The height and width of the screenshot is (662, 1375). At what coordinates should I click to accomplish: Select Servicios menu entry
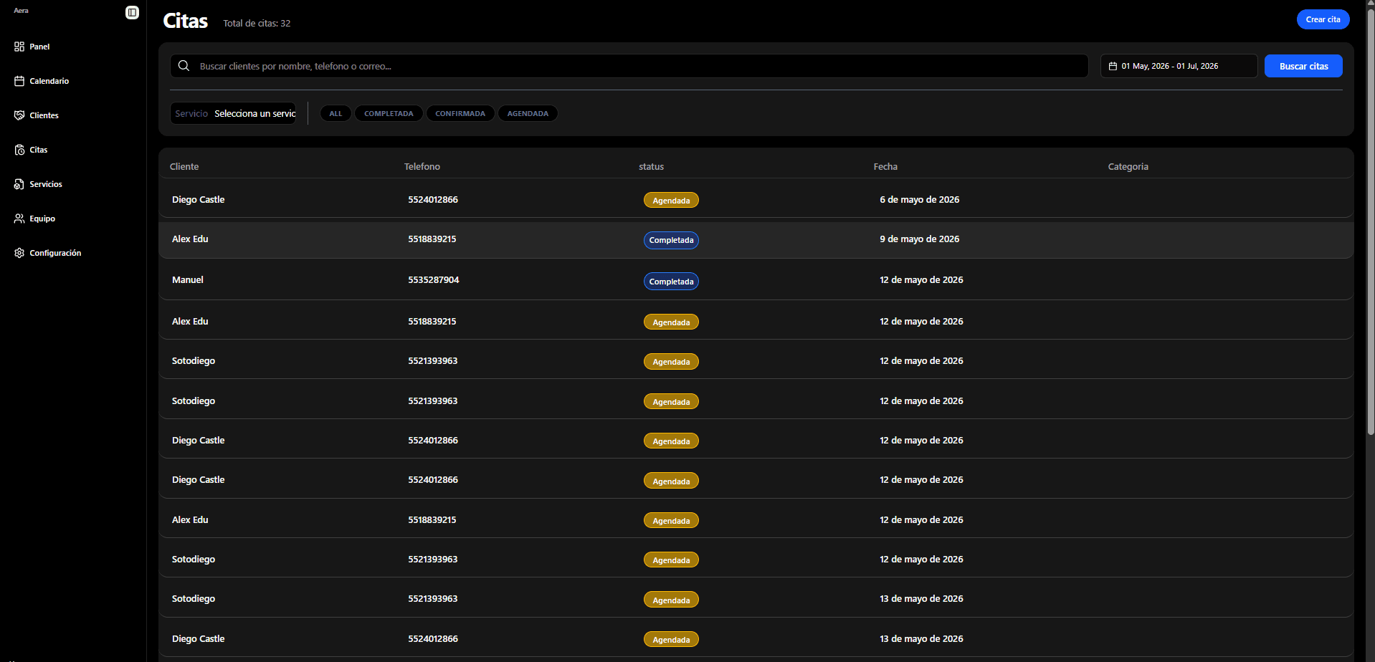pyautogui.click(x=46, y=184)
